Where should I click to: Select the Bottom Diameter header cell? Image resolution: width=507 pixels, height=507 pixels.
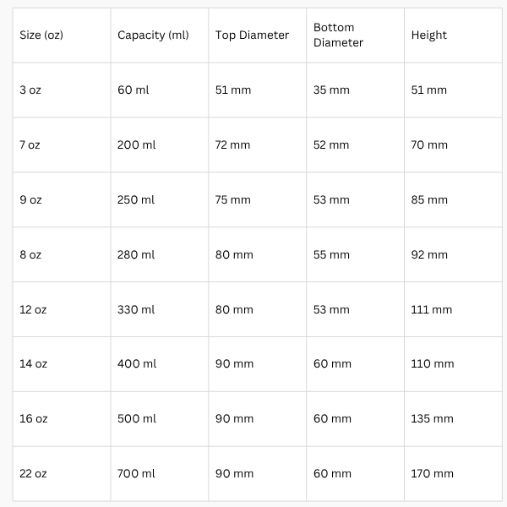point(356,35)
